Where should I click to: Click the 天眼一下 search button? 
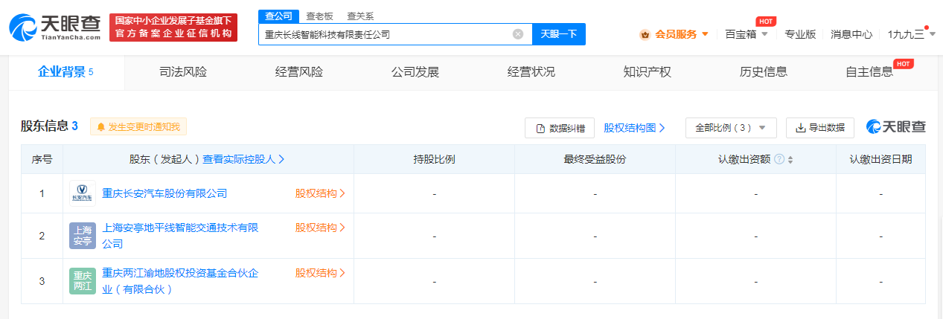point(558,34)
